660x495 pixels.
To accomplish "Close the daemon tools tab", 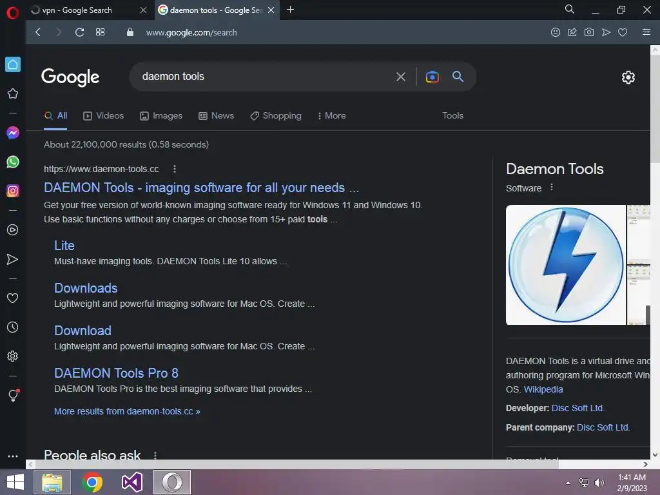I will pyautogui.click(x=271, y=10).
